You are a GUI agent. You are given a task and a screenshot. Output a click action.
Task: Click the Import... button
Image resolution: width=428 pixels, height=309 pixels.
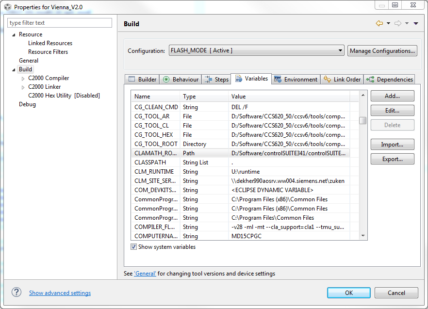coord(392,145)
